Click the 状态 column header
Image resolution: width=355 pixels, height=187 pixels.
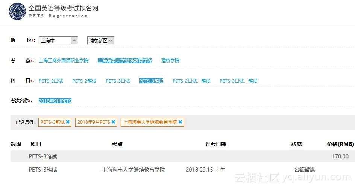[297, 144]
